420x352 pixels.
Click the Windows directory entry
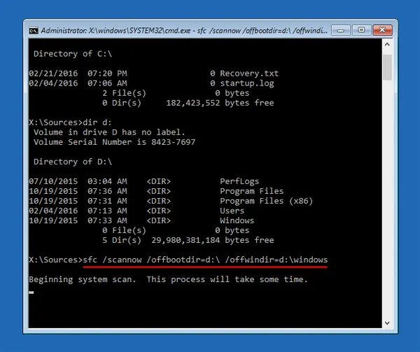click(x=237, y=220)
